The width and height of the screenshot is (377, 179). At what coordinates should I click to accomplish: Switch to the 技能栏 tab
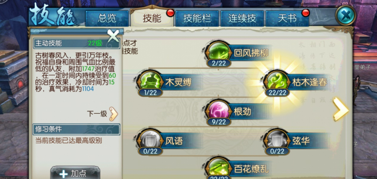197,18
